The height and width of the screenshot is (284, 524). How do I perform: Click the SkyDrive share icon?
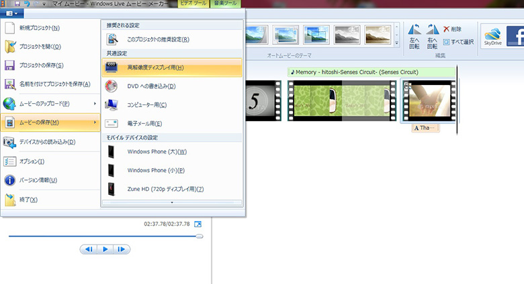[x=493, y=36]
